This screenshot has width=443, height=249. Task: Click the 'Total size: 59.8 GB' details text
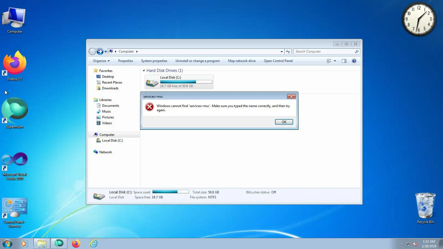(206, 192)
